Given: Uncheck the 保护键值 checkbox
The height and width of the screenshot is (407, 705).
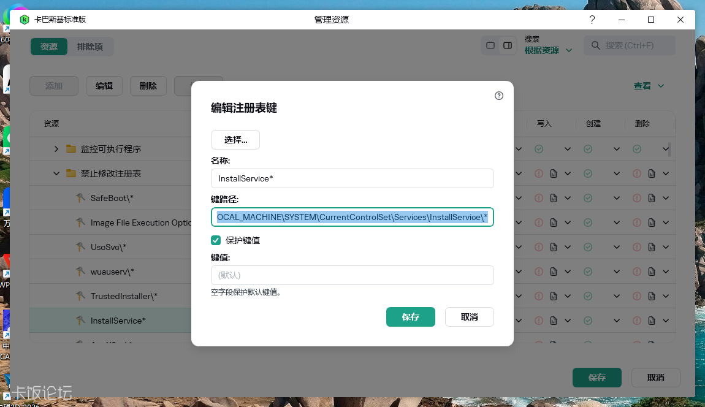Looking at the screenshot, I should tap(216, 240).
